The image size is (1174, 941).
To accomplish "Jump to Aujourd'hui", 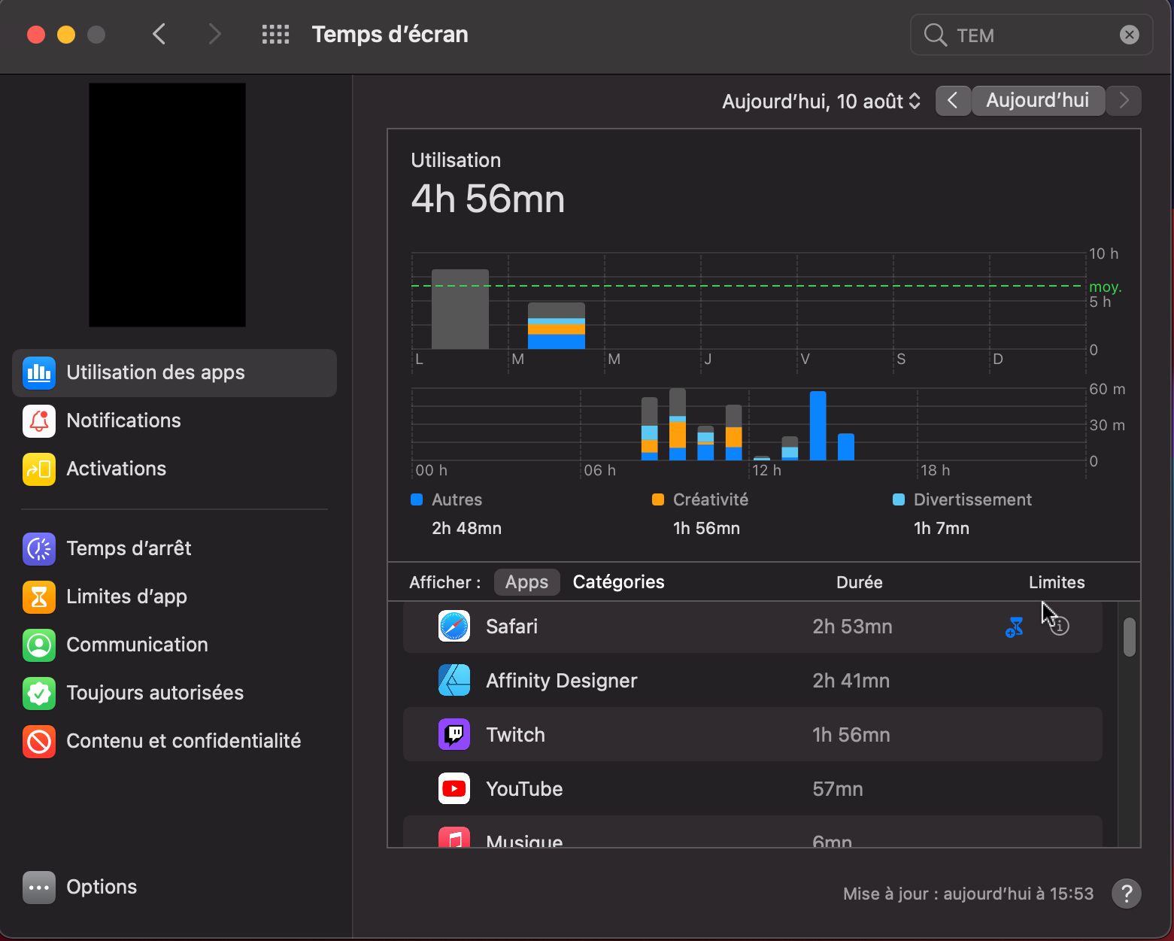I will point(1038,101).
